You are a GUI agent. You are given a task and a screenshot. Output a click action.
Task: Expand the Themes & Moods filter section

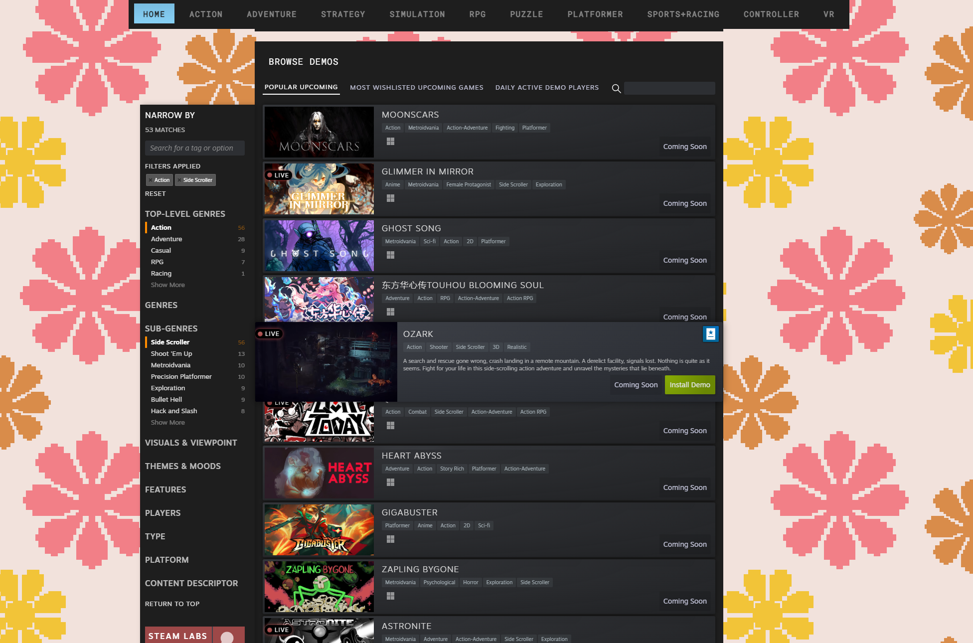coord(182,466)
